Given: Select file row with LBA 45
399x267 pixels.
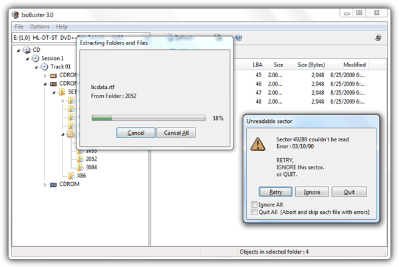Looking at the screenshot, I should click(310, 75).
